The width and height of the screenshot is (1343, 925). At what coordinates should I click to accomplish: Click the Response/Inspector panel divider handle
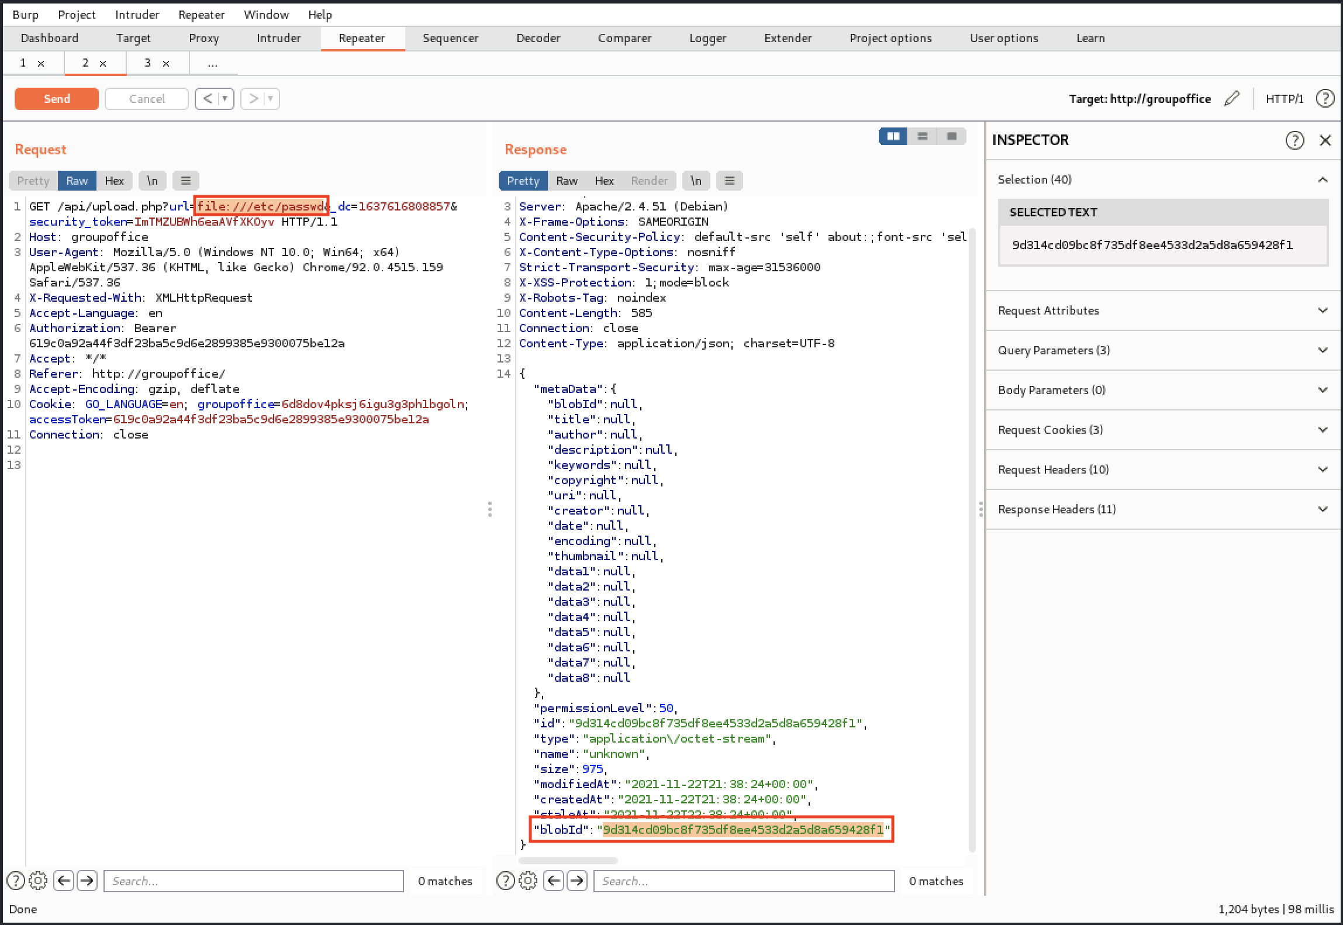pos(981,509)
